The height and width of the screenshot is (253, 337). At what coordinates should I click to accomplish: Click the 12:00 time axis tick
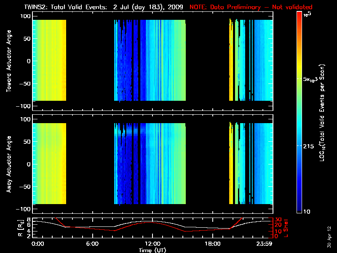[152, 244]
